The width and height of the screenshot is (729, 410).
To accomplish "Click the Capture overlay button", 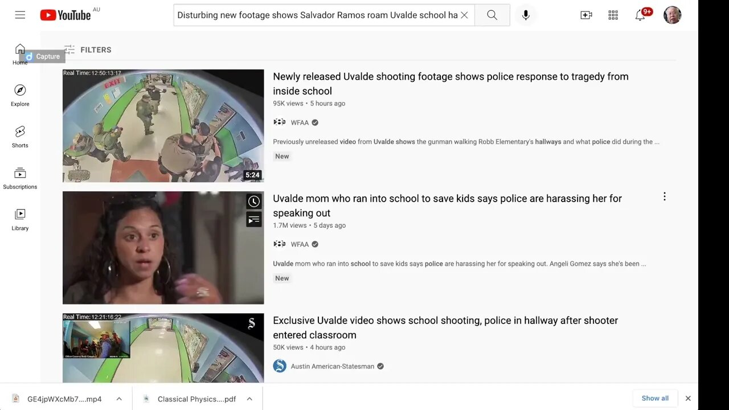I will 43,56.
